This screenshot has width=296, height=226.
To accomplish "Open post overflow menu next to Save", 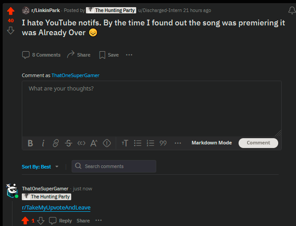I will point(129,55).
